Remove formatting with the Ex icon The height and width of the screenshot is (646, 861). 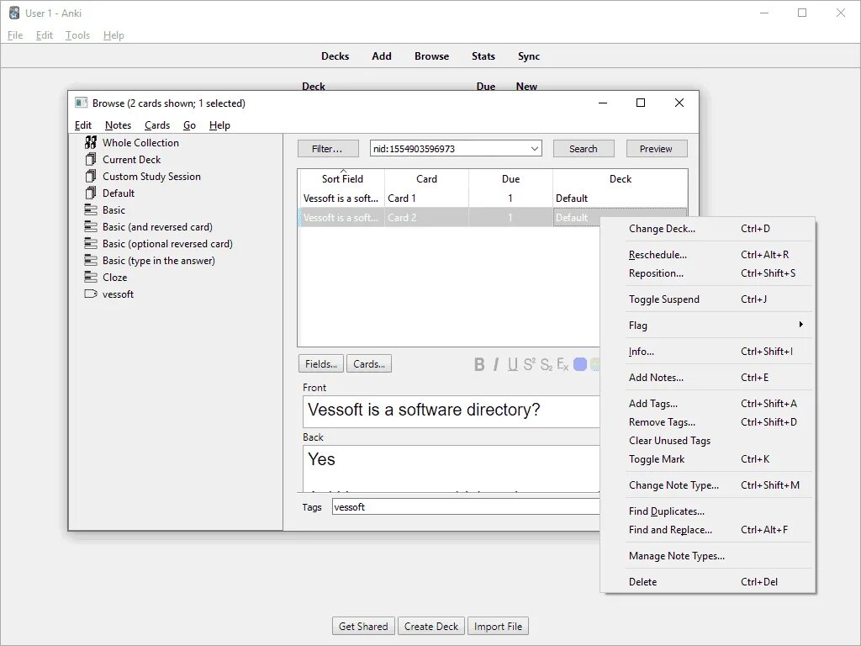coord(563,364)
